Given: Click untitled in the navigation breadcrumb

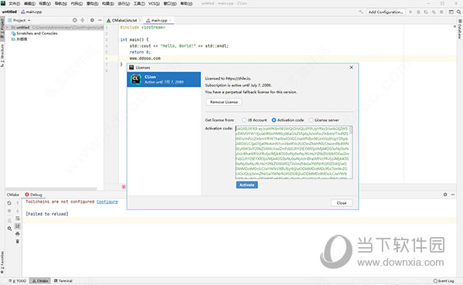Looking at the screenshot, I should 9,12.
